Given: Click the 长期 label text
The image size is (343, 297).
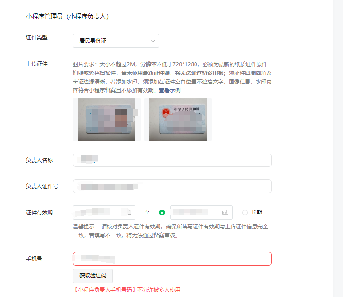Looking at the screenshot, I should (257, 212).
